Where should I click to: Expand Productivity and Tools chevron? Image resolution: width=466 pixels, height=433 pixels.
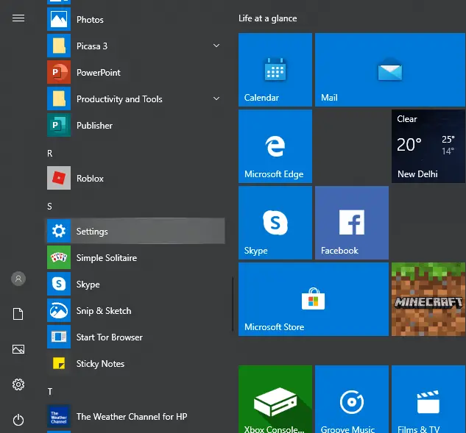pos(216,99)
